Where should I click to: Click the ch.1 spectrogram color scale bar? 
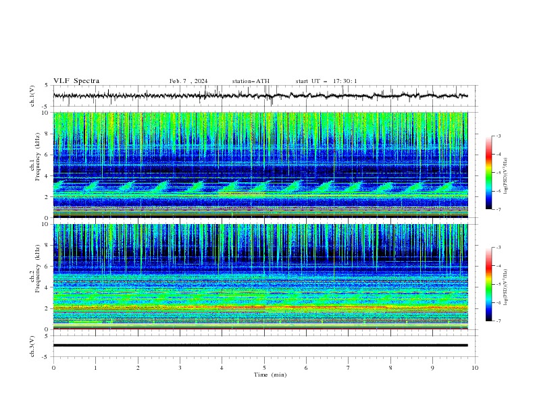coord(488,173)
